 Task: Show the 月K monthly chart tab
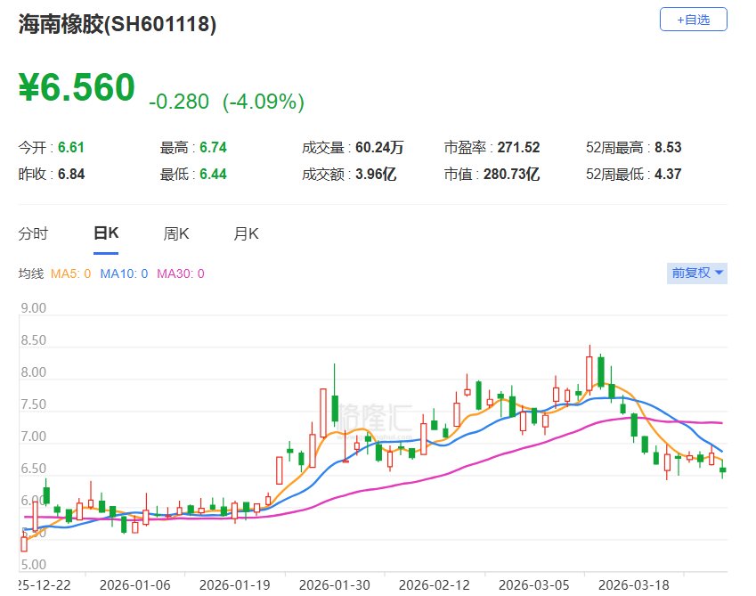[246, 234]
